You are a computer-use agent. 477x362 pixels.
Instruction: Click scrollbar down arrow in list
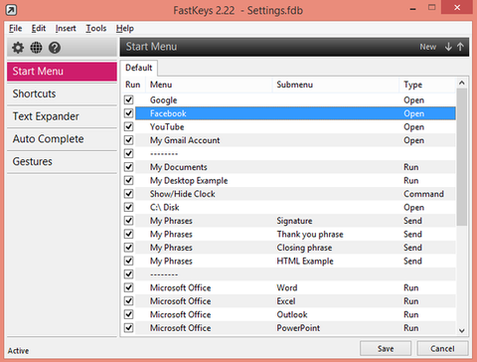pos(462,330)
